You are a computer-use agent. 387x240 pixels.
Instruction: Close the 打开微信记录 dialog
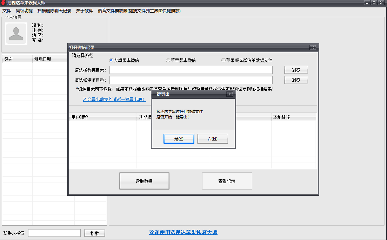pyautogui.click(x=313, y=48)
